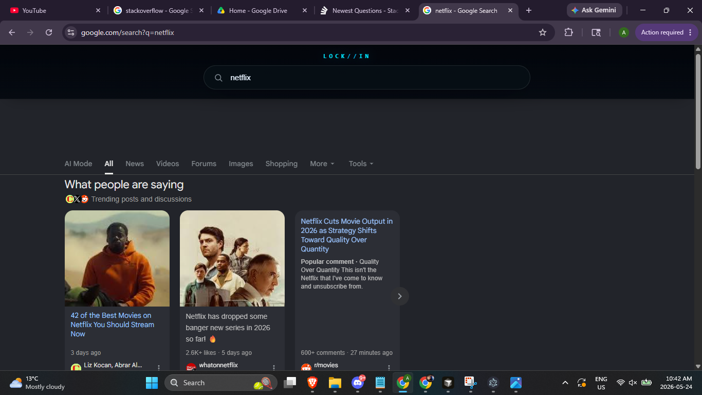The height and width of the screenshot is (395, 702).
Task: Click the 2.6K+ likes count
Action: 201,353
